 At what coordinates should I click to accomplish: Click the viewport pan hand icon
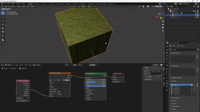163,24
